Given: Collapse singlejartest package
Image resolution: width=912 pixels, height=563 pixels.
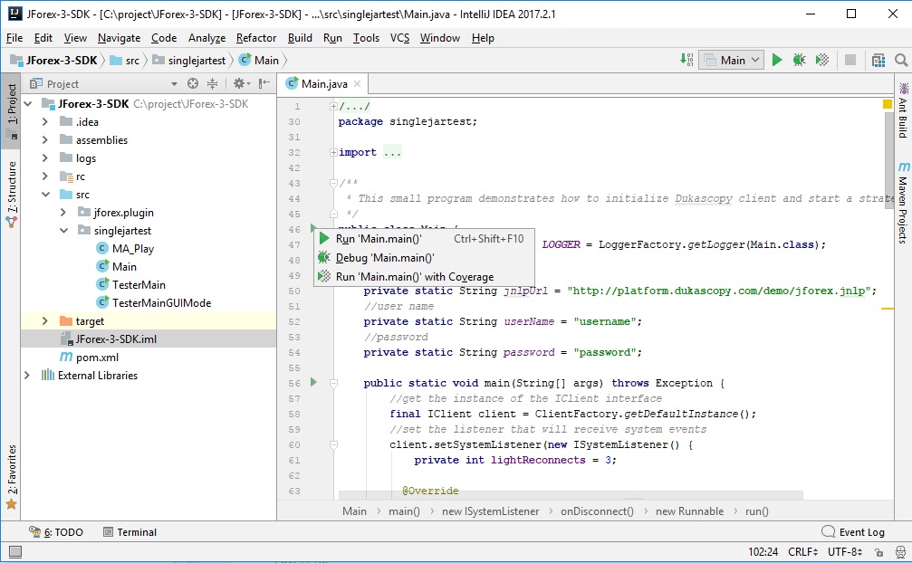Looking at the screenshot, I should coord(62,231).
